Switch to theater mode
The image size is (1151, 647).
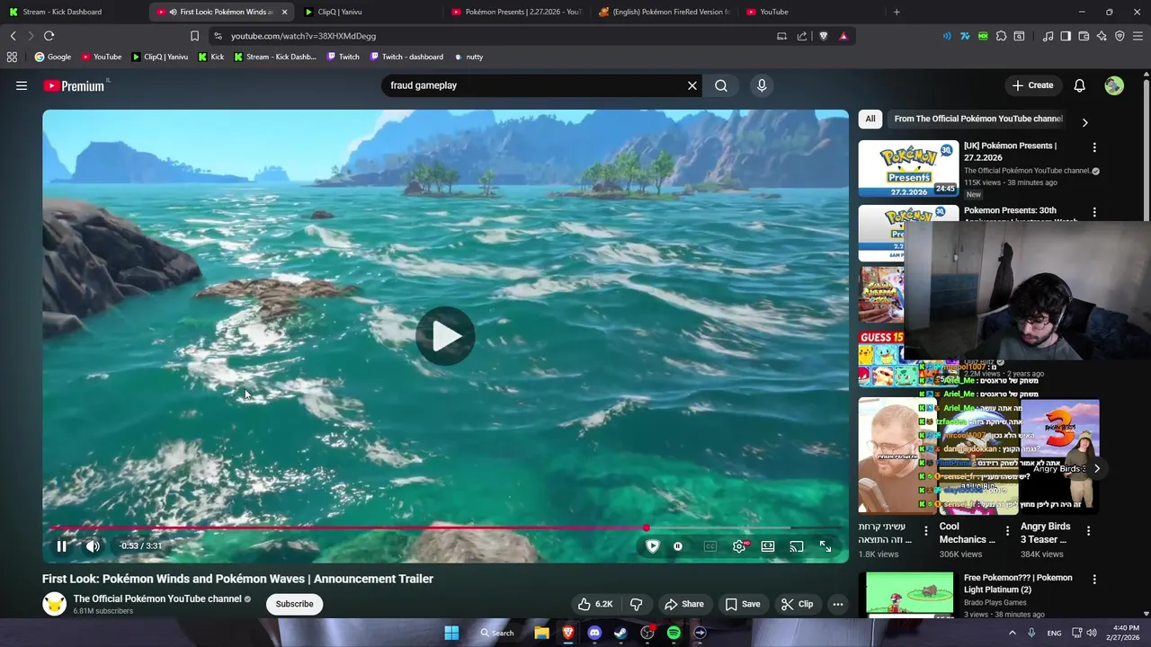click(x=768, y=545)
